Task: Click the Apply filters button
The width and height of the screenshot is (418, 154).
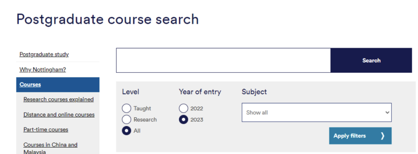Action: pos(360,136)
